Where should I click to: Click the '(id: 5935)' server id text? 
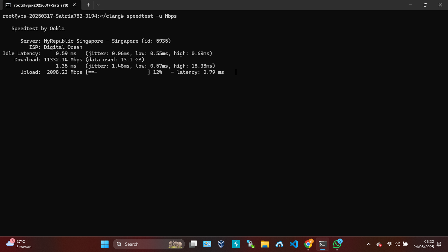[156, 41]
